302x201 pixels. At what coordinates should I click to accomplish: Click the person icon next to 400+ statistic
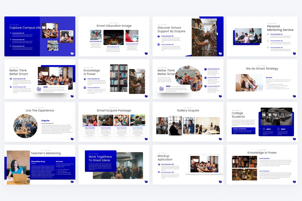point(264,129)
